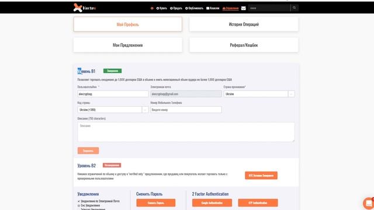The width and height of the screenshot is (374, 210).
Task: Click the search magnifier button
Action: [295, 8]
